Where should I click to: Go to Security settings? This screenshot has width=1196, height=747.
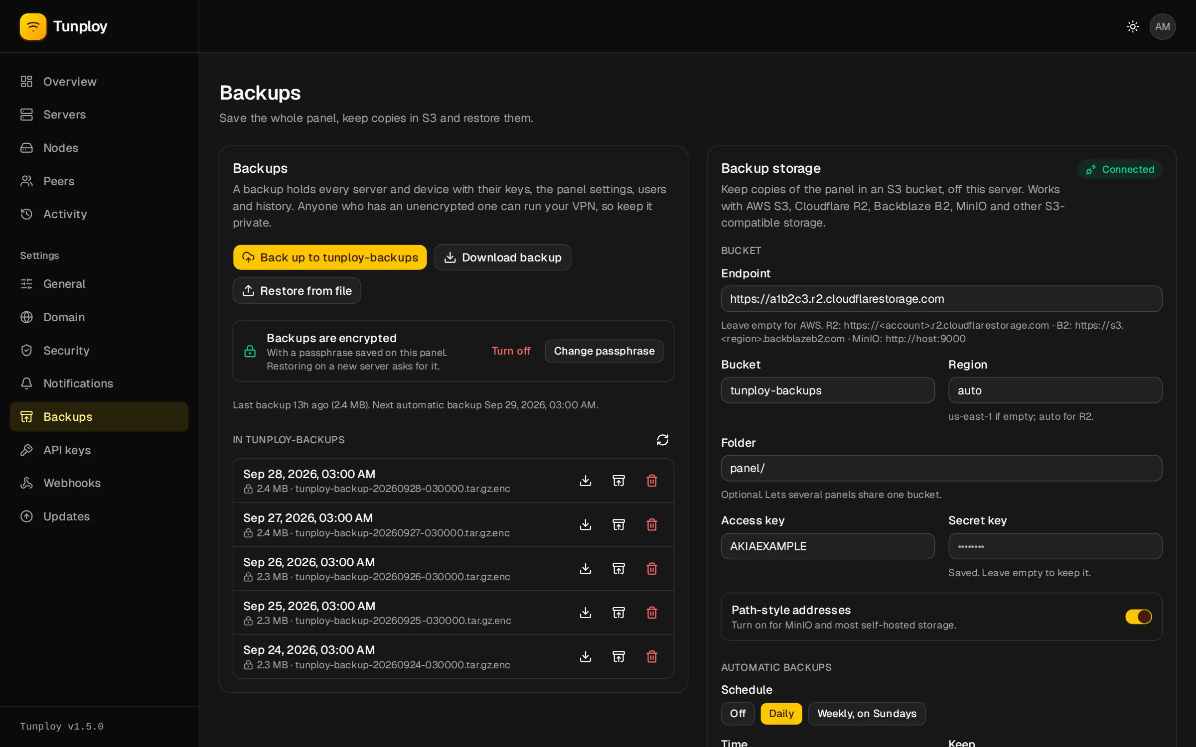(x=99, y=351)
